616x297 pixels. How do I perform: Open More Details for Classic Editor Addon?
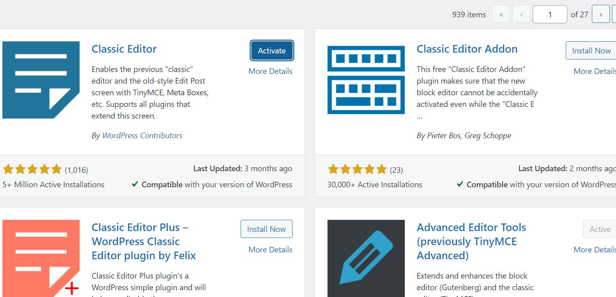595,71
